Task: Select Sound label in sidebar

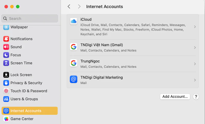Action: pos(16,47)
